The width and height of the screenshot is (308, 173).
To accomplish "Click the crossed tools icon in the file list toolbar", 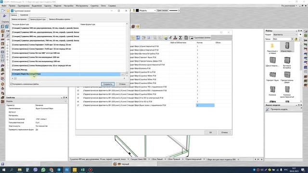I will [x=170, y=37].
